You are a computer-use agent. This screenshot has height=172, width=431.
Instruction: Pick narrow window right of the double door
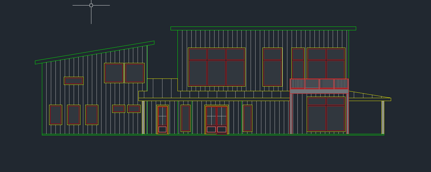click(x=247, y=118)
